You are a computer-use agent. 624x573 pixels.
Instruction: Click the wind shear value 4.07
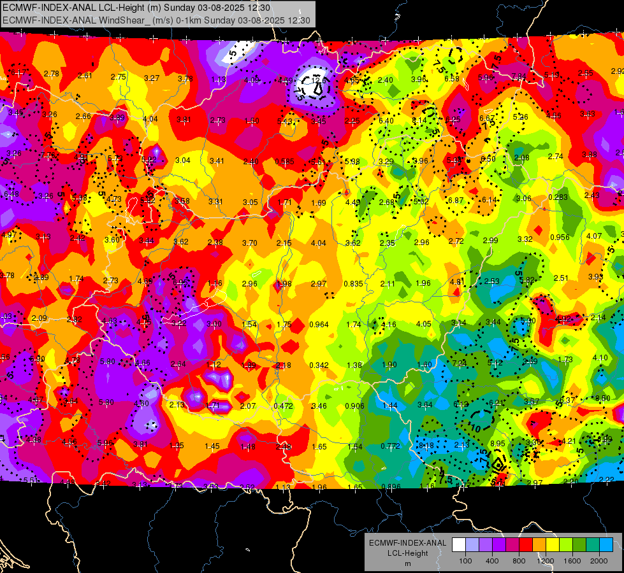(x=594, y=236)
